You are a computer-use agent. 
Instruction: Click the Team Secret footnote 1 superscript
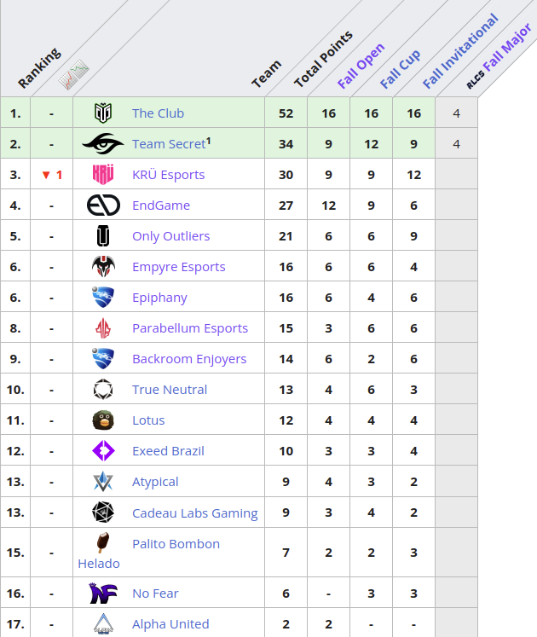pos(208,141)
